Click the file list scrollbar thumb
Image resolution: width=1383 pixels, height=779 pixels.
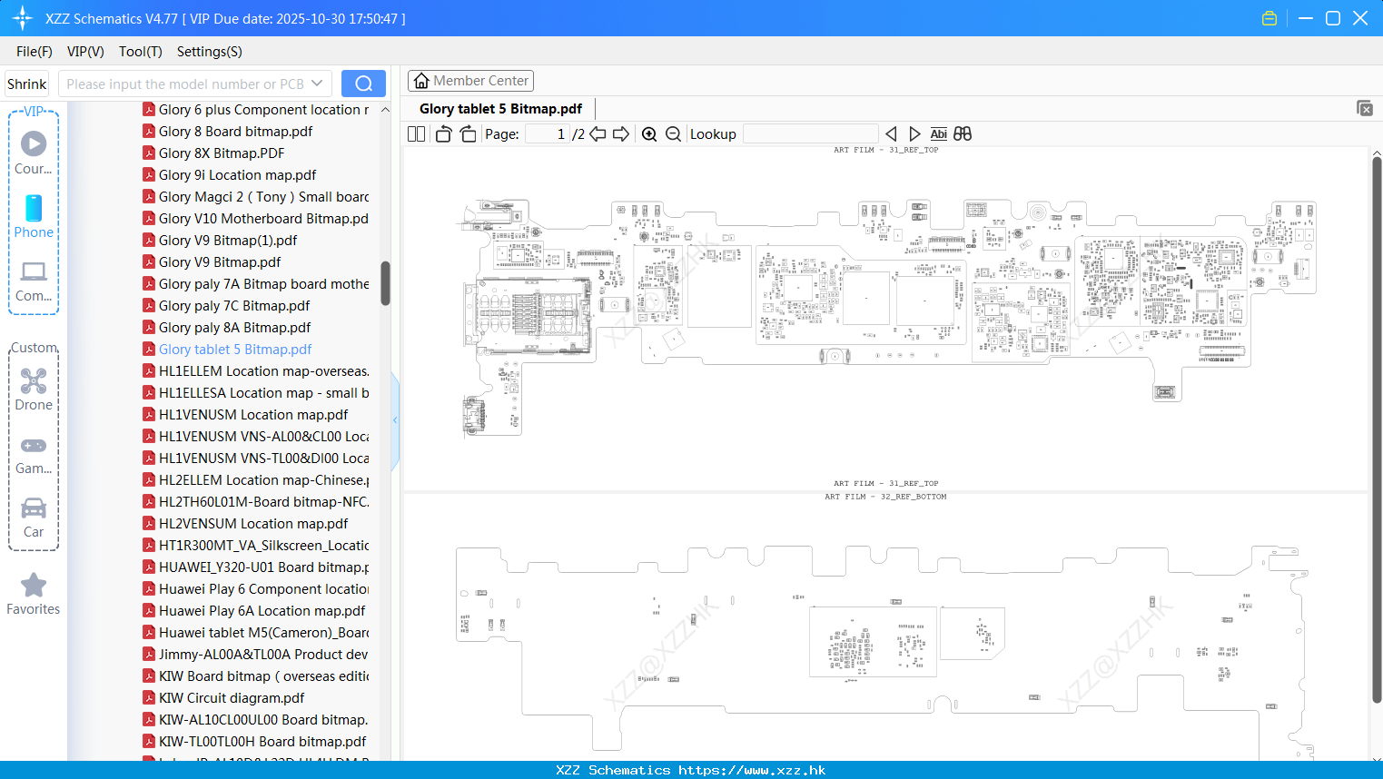385,283
